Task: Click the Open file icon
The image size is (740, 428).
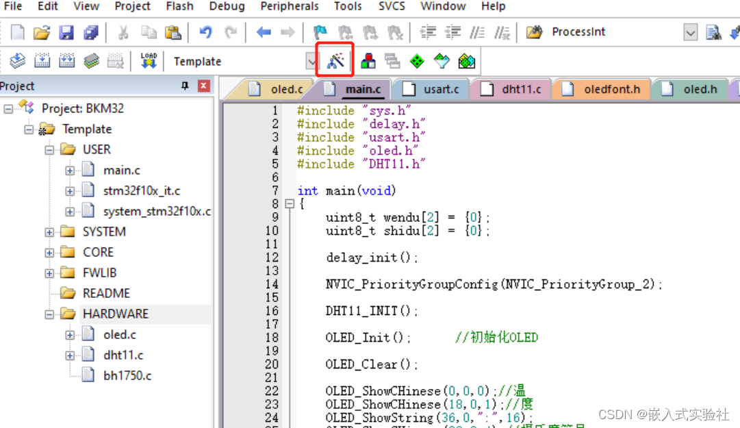Action: (x=42, y=32)
